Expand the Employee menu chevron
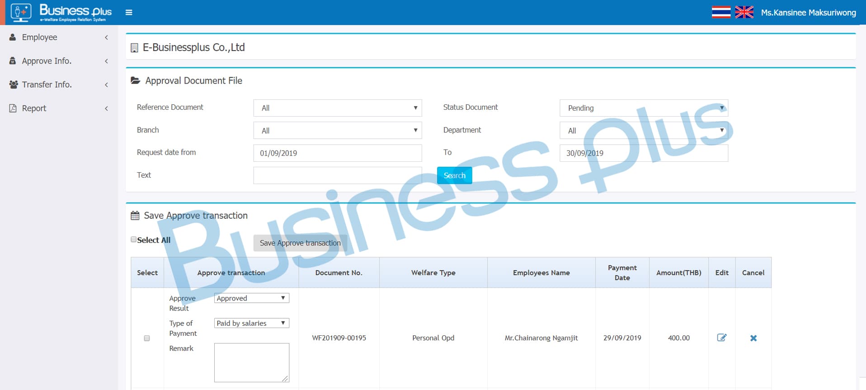Viewport: 866px width, 390px height. (106, 38)
